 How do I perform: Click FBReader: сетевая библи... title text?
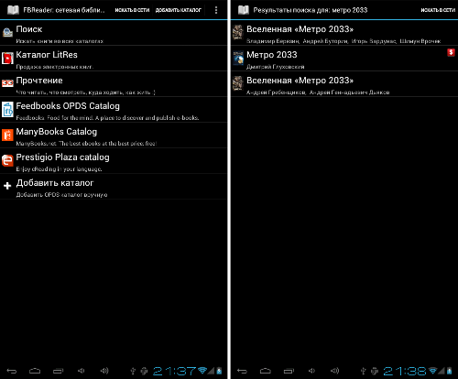pyautogui.click(x=64, y=10)
